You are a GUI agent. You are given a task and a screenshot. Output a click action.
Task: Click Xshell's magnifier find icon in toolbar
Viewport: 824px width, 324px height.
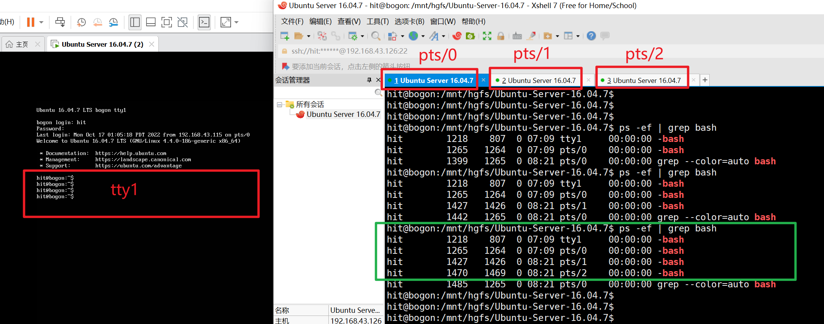(x=375, y=36)
